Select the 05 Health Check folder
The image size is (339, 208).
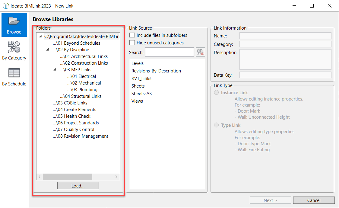click(x=71, y=116)
